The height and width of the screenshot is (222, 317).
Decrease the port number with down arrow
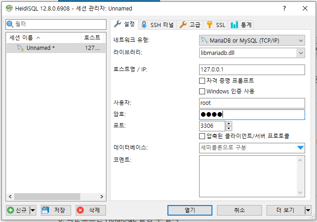[228, 129]
